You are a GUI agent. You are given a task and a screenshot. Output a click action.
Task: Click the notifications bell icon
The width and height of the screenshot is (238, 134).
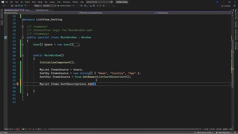235,133
